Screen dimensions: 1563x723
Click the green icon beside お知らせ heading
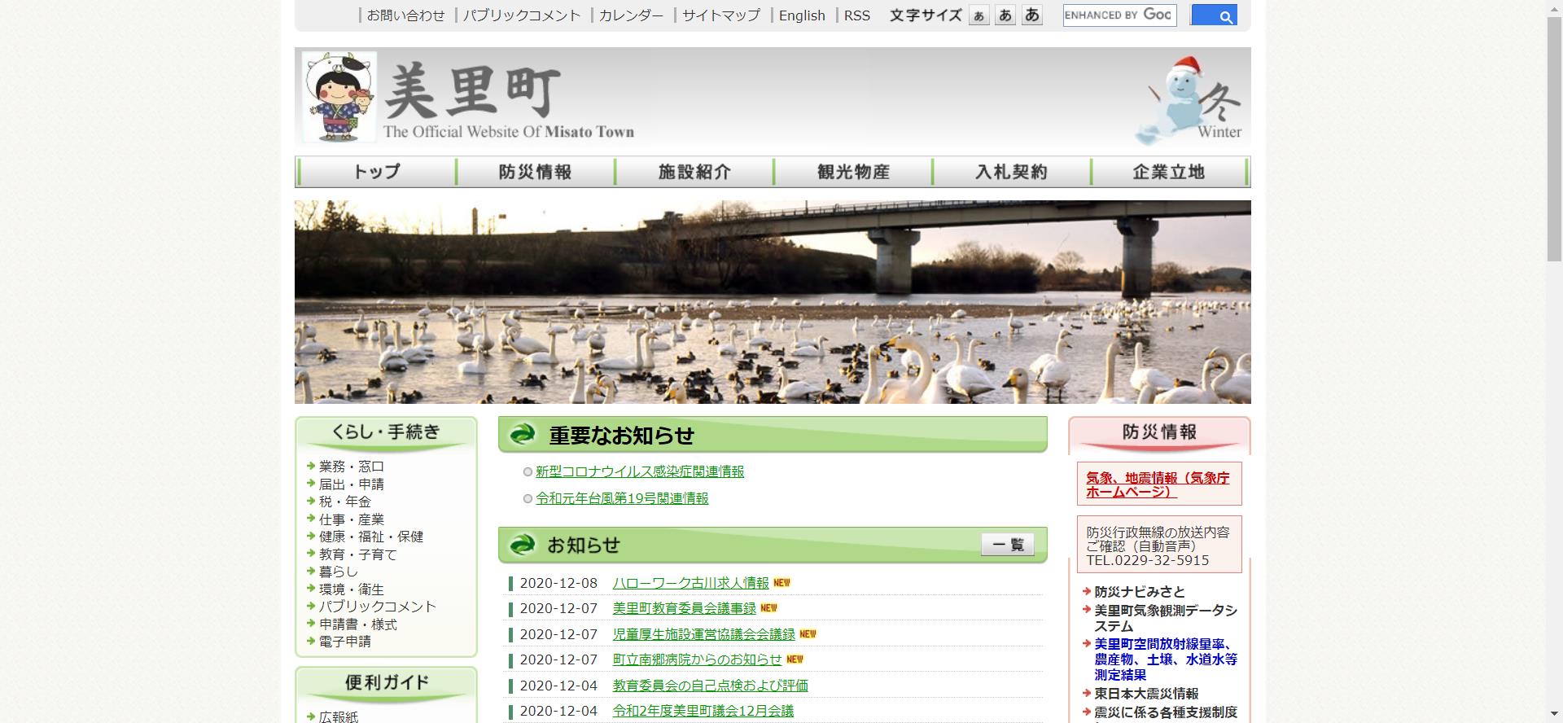coord(523,545)
